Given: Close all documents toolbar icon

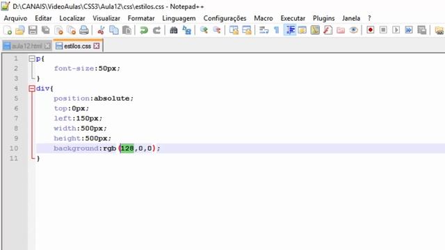Looking at the screenshot, I should [x=71, y=30].
